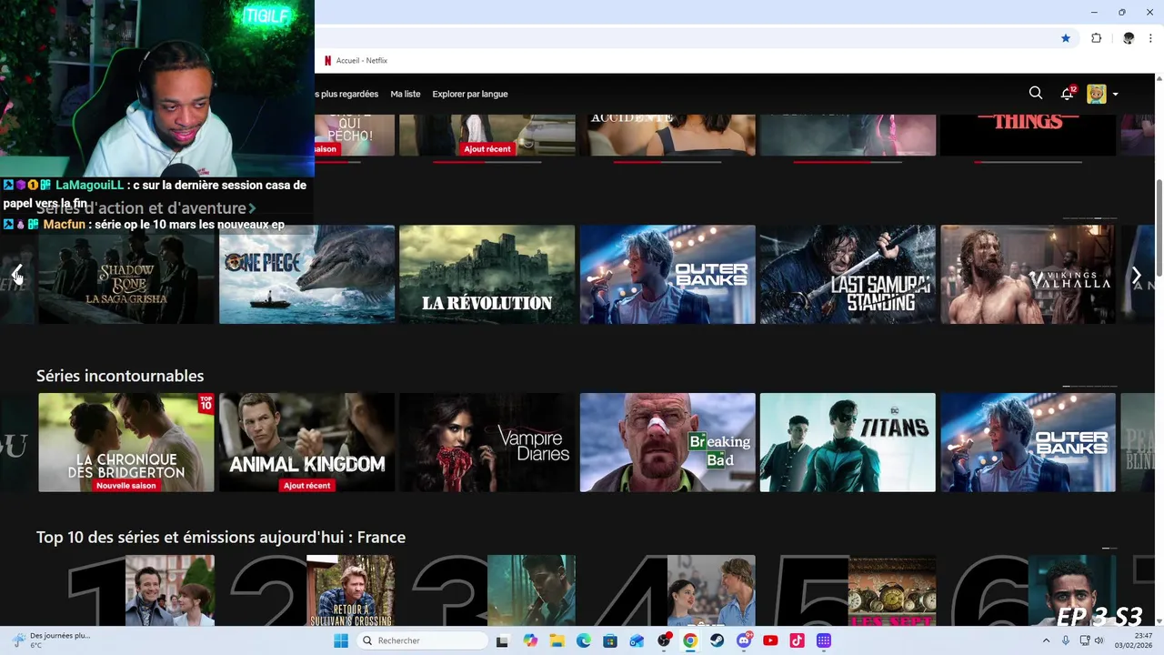Open Retour à Sullivan's Crossing rank 2
Screen dimensions: 1164x655
pos(350,590)
